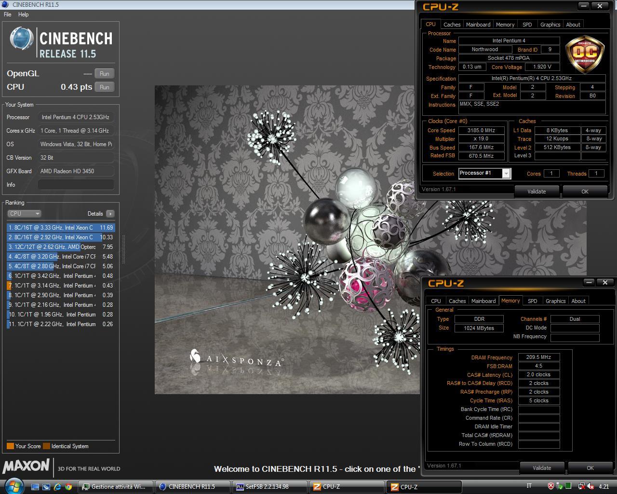Screen dimensions: 617x494
Task: Minimize the top CPU-Z window
Action: [x=584, y=6]
